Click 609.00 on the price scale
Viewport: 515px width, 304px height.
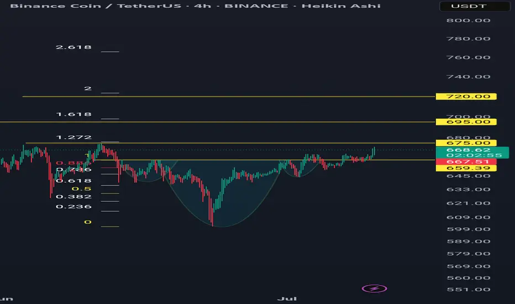click(x=469, y=217)
